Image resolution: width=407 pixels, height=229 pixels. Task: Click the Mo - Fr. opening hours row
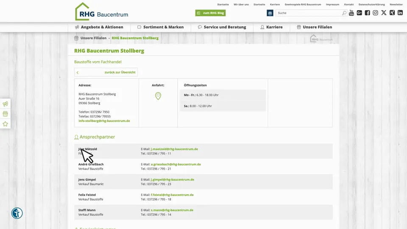coord(223,95)
